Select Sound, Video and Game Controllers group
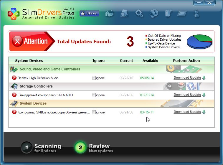The height and width of the screenshot is (165, 223). point(111,69)
